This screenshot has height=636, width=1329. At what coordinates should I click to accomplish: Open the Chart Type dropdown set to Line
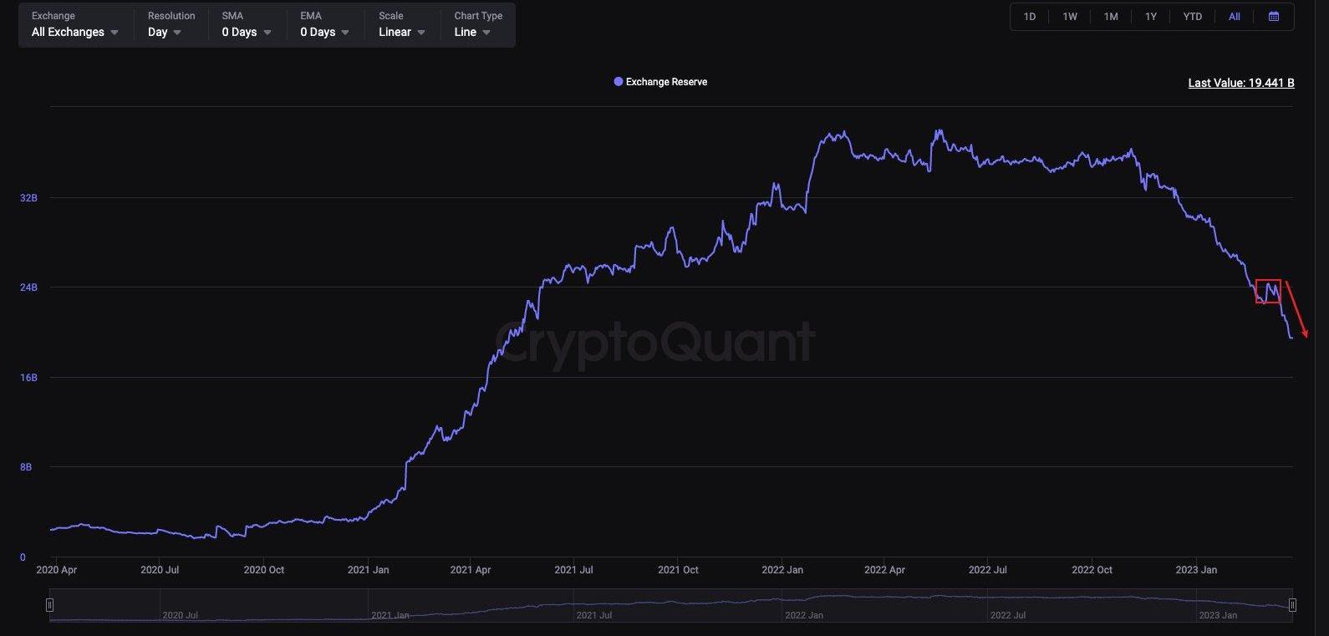(x=472, y=32)
